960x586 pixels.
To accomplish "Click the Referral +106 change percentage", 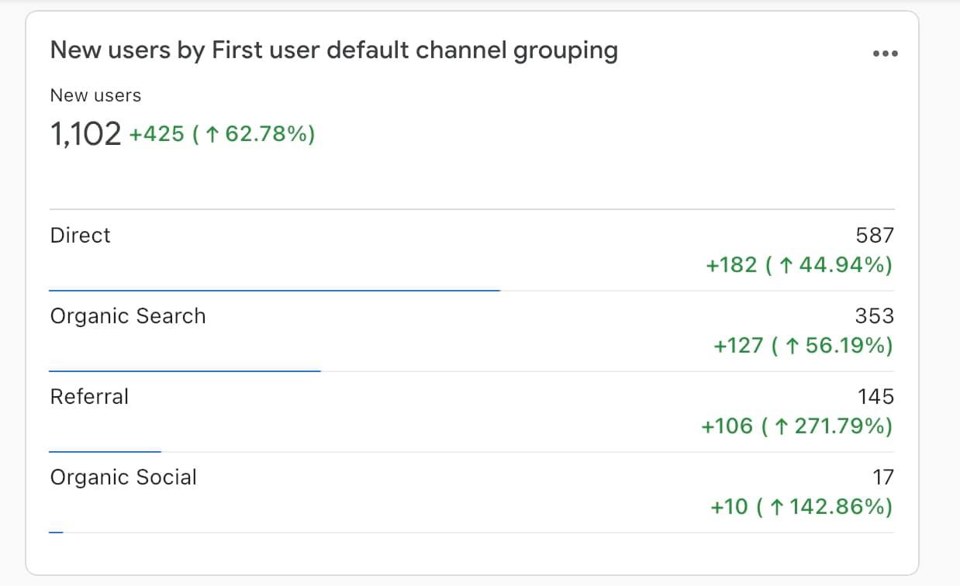I will [x=796, y=426].
